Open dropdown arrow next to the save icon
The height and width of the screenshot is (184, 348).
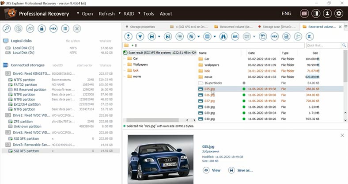pos(159,36)
